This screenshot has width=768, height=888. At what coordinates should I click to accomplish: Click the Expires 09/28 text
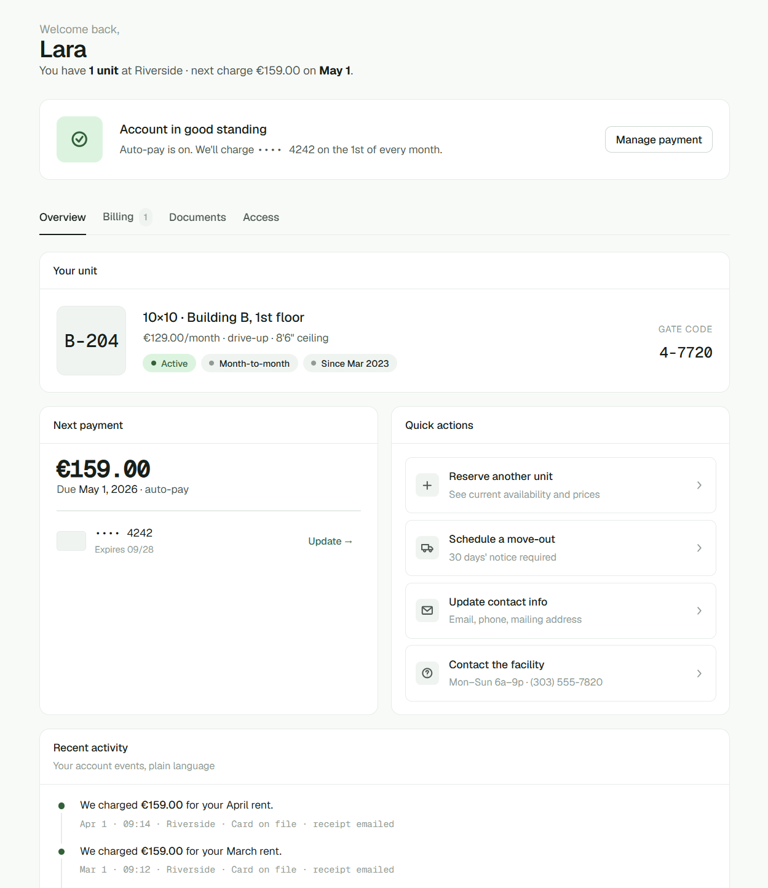124,550
